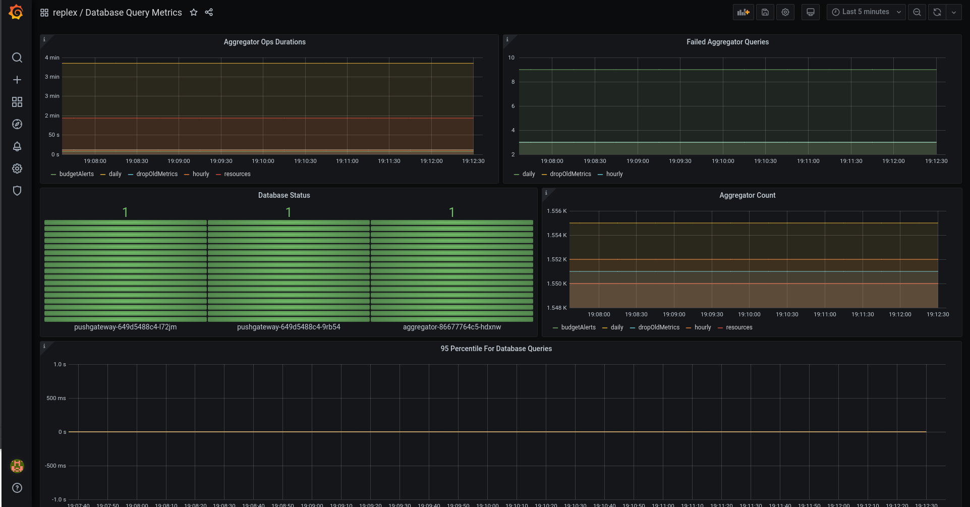This screenshot has height=507, width=970.
Task: Open the Aggregator Count panel title menu
Action: tap(747, 195)
